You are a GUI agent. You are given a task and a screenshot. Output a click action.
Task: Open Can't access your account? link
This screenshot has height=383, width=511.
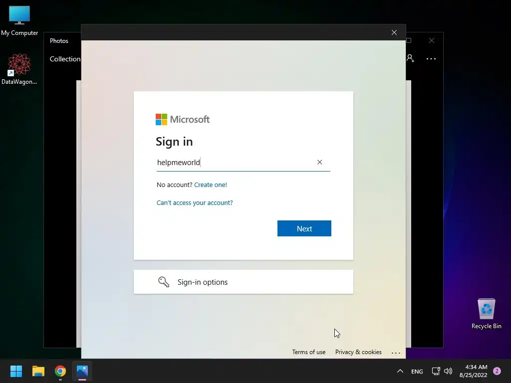(195, 202)
